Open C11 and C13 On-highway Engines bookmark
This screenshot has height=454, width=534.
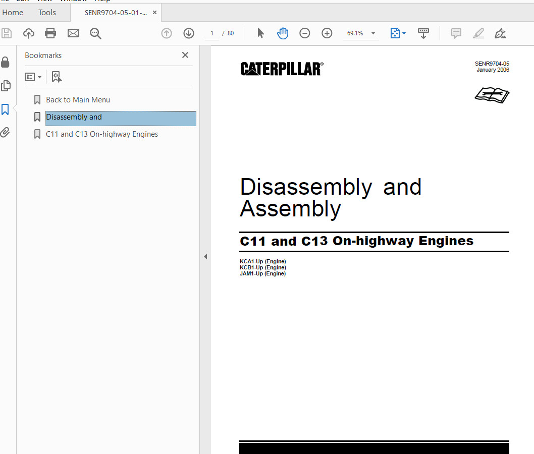pyautogui.click(x=102, y=134)
